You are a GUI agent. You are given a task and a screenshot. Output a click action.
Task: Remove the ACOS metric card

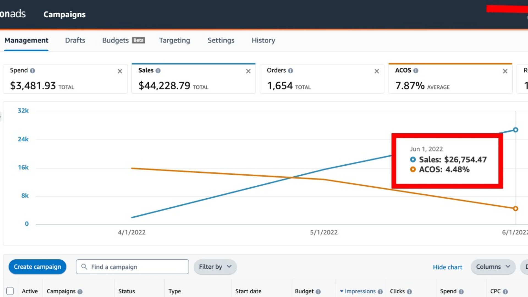point(505,71)
